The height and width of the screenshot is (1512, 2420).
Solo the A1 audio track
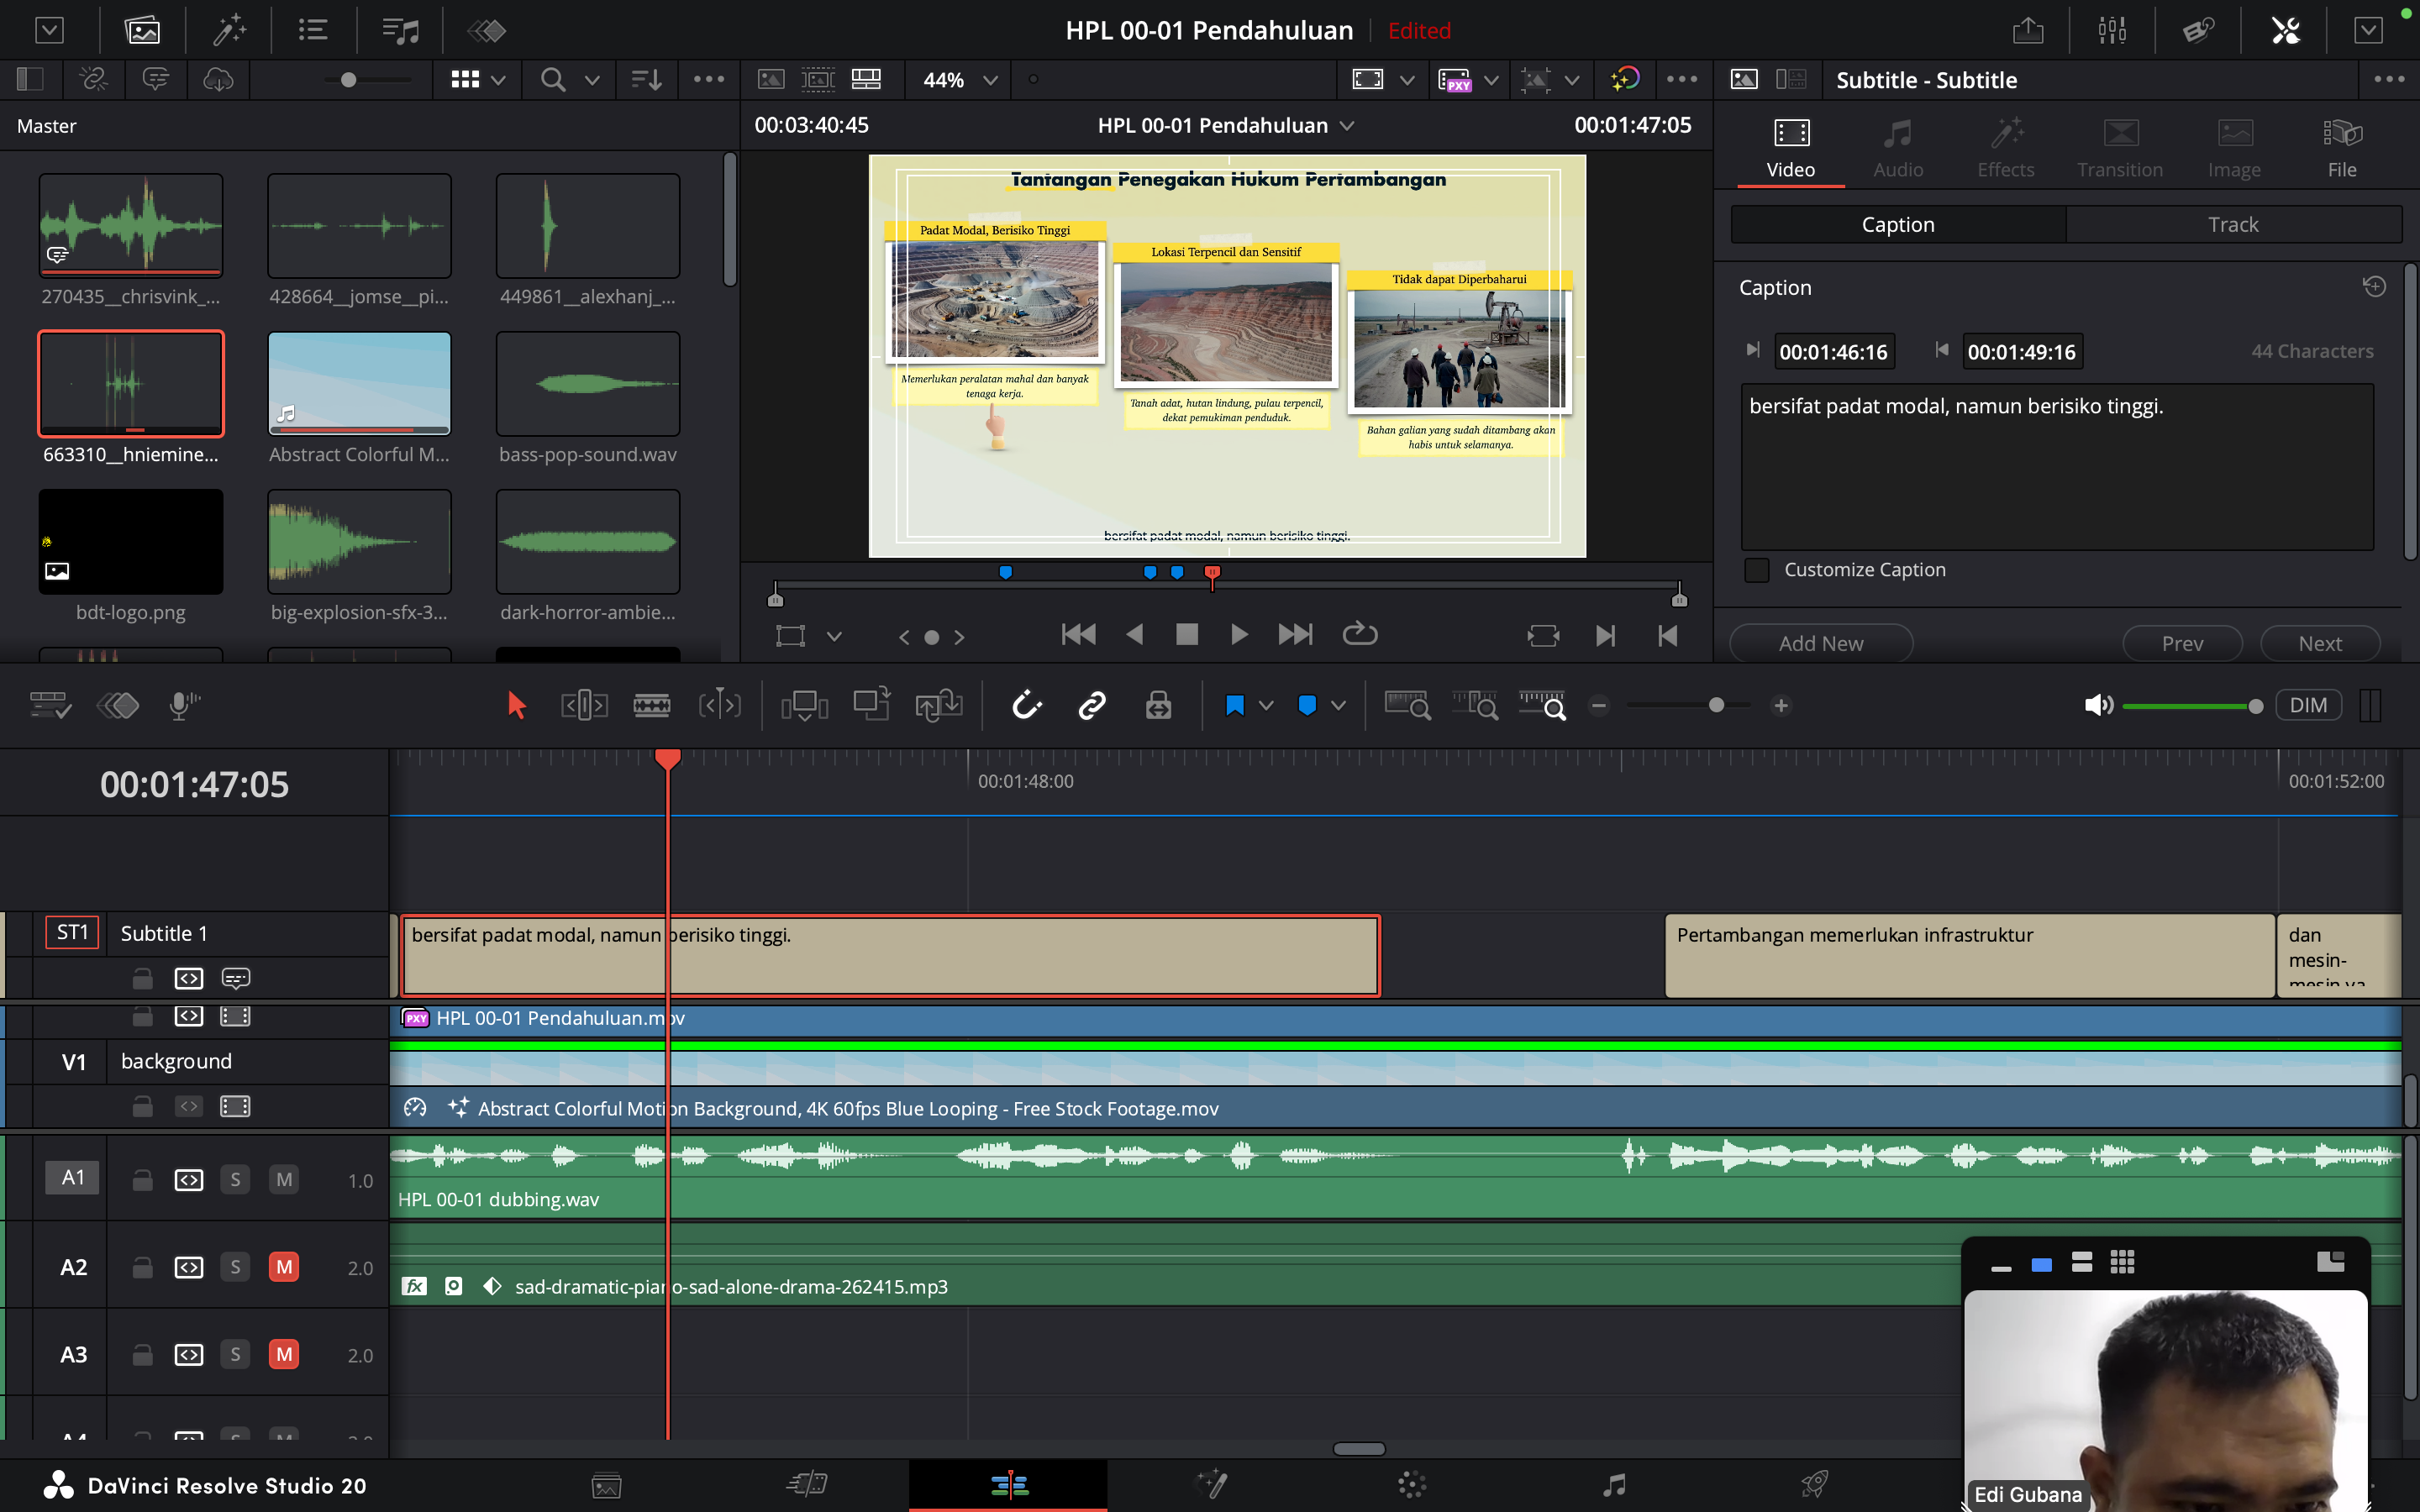click(235, 1180)
